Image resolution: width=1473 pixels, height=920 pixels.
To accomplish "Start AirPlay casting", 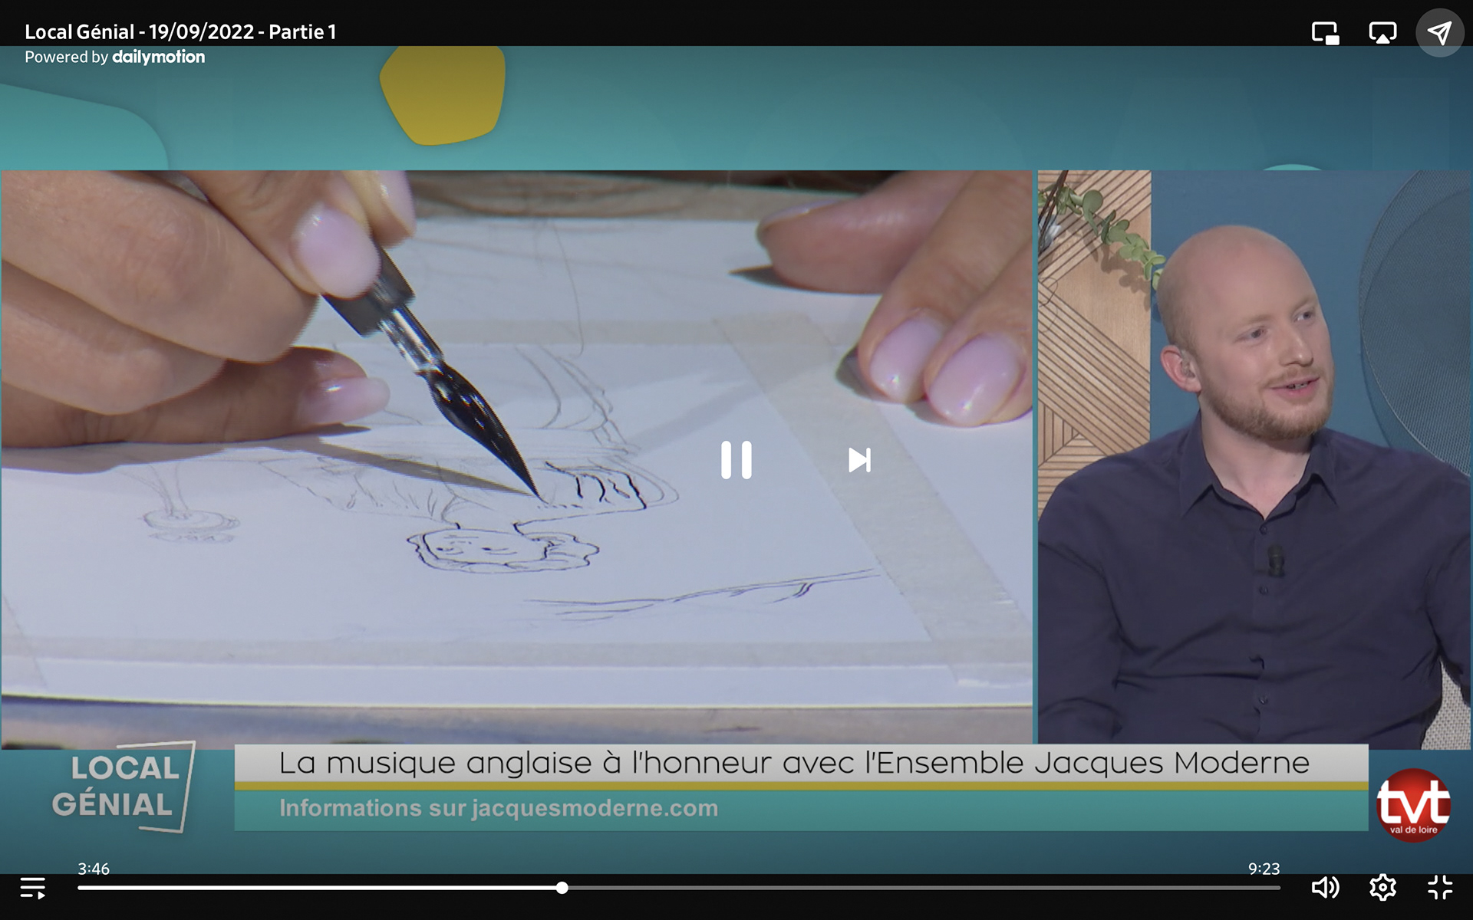I will pyautogui.click(x=1382, y=33).
